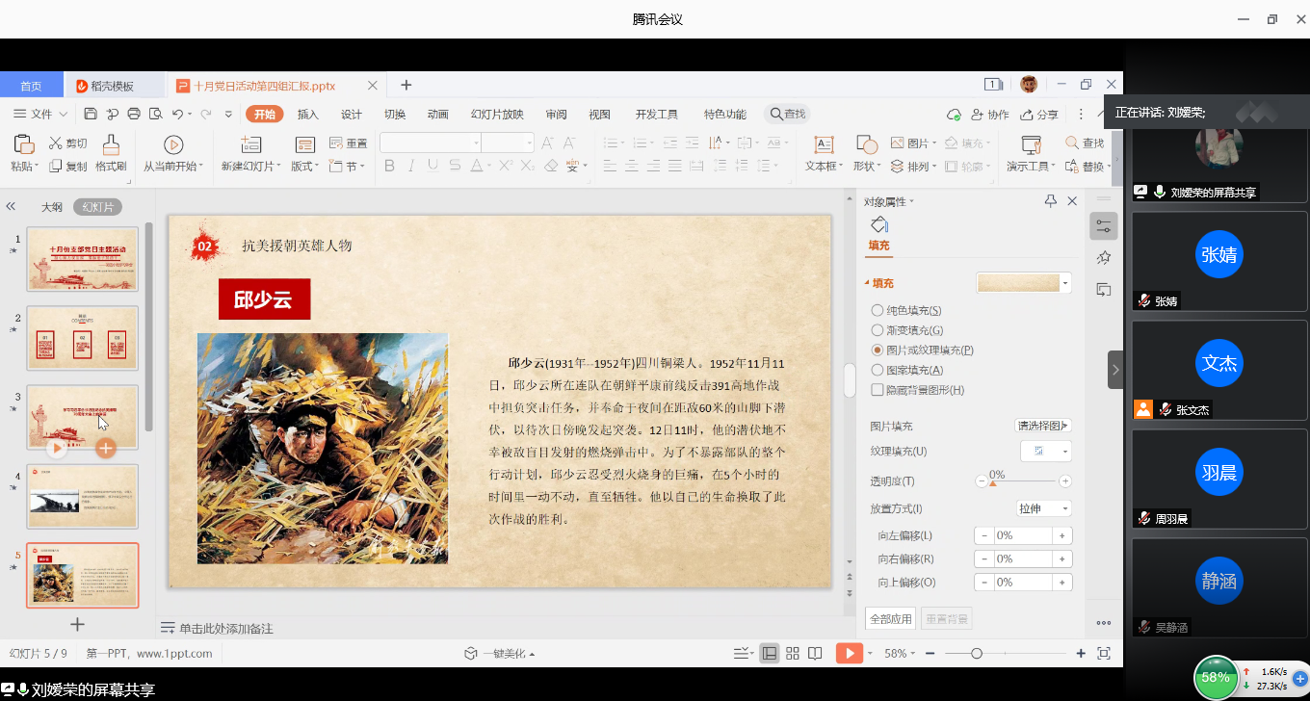The image size is (1310, 701).
Task: Click the Paste (粘贴) icon
Action: click(x=24, y=144)
